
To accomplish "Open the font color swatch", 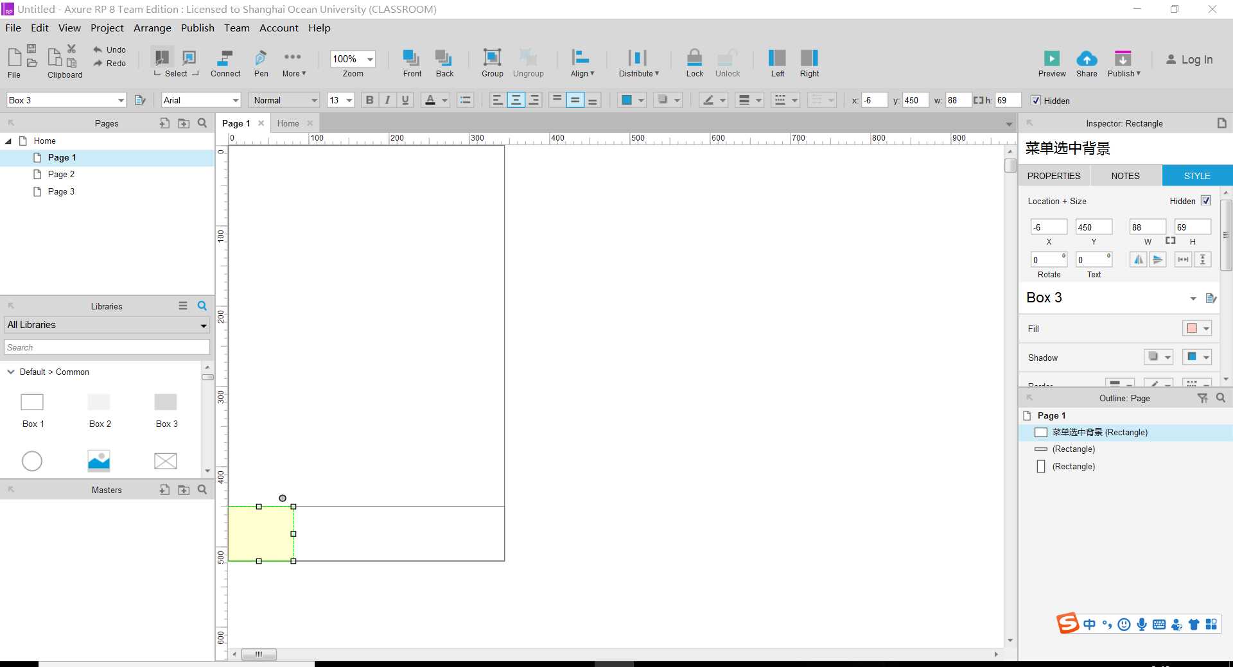I will point(435,100).
